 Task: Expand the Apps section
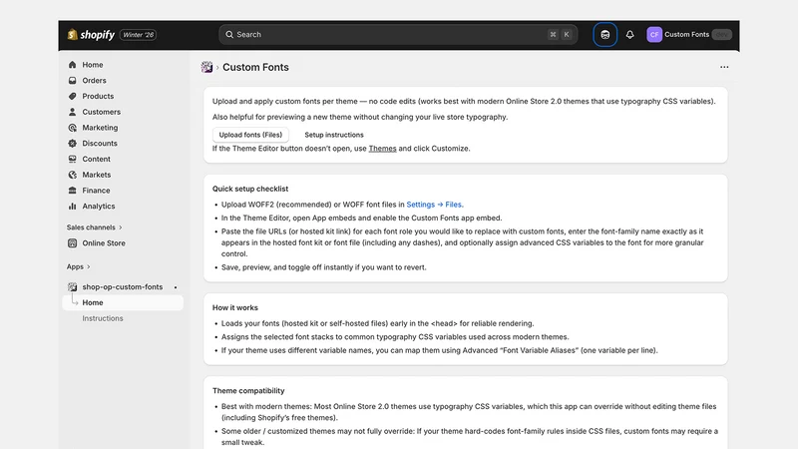[79, 266]
